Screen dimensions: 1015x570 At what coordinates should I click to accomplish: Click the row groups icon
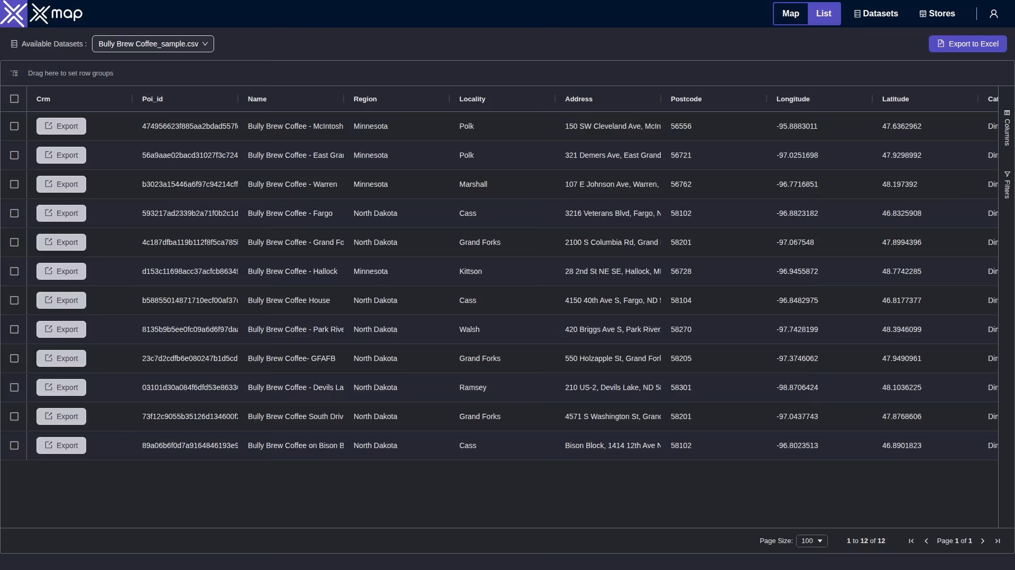(x=14, y=73)
